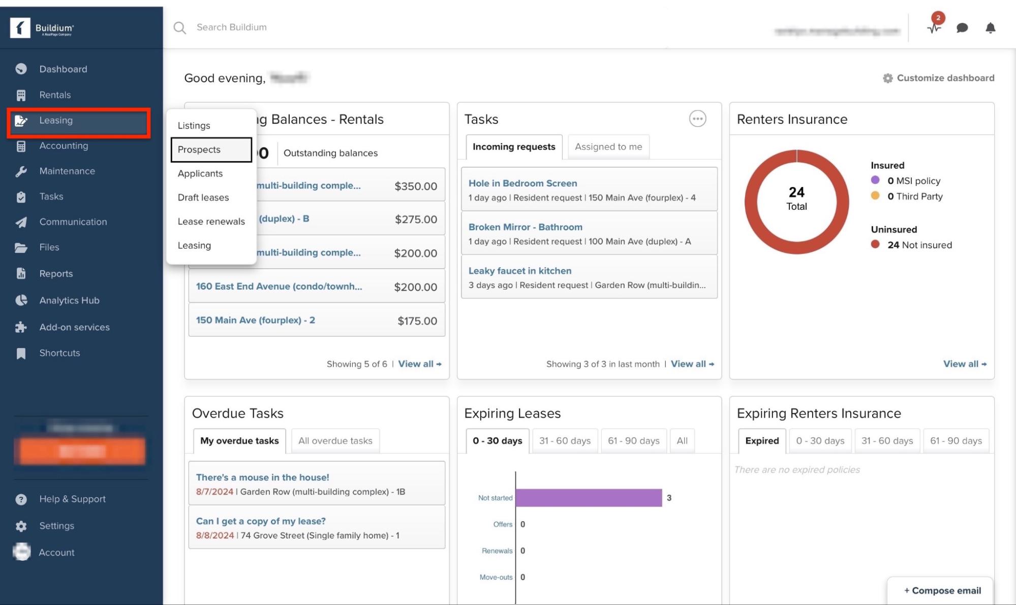The image size is (1016, 605).
Task: Click the bell notifications icon
Action: pos(990,28)
